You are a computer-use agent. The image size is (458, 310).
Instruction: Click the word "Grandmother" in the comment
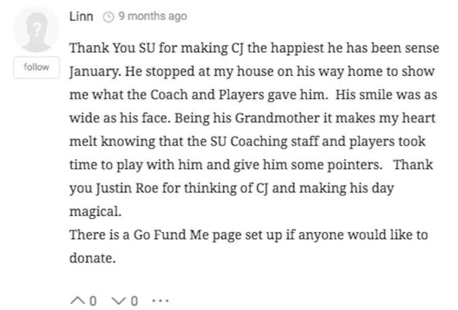tap(277, 118)
